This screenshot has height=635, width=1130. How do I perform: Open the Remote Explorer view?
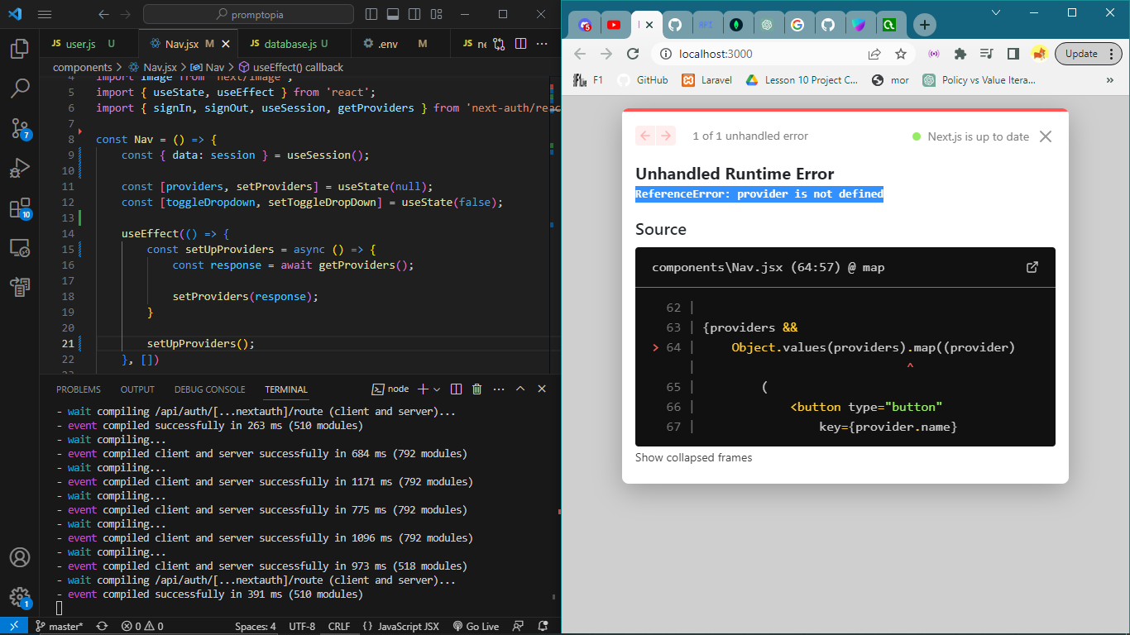pos(20,247)
